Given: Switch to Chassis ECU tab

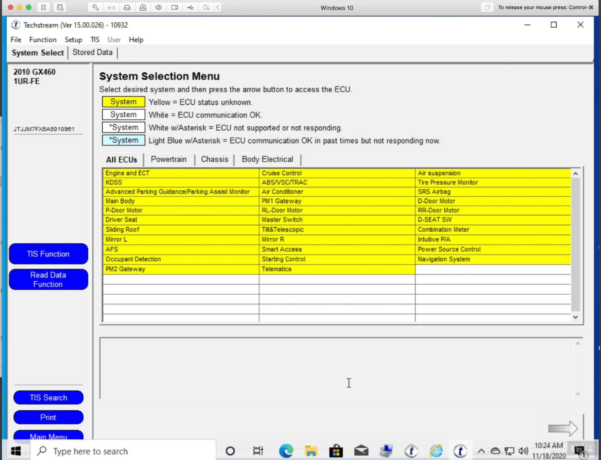Looking at the screenshot, I should [x=215, y=159].
